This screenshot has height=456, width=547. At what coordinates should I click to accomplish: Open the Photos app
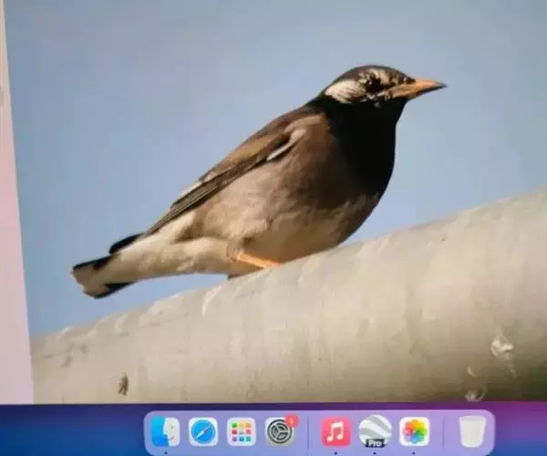(414, 431)
